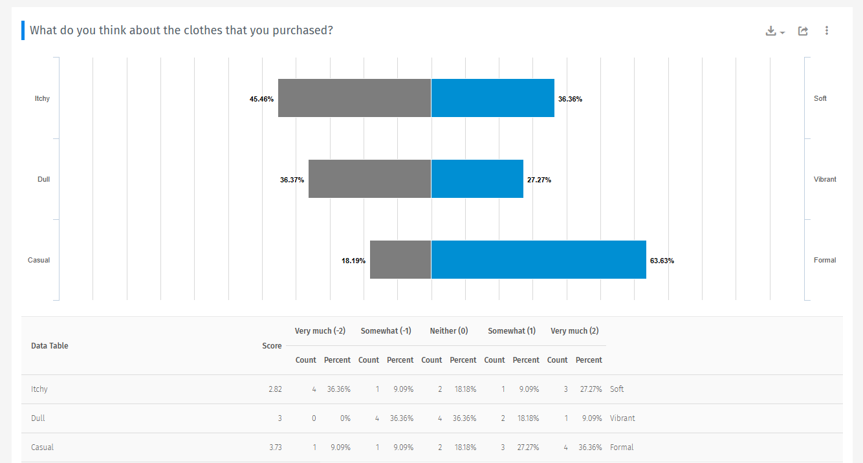Click the 45.46% percentage label on Itchy bar
The image size is (863, 463).
pos(263,99)
